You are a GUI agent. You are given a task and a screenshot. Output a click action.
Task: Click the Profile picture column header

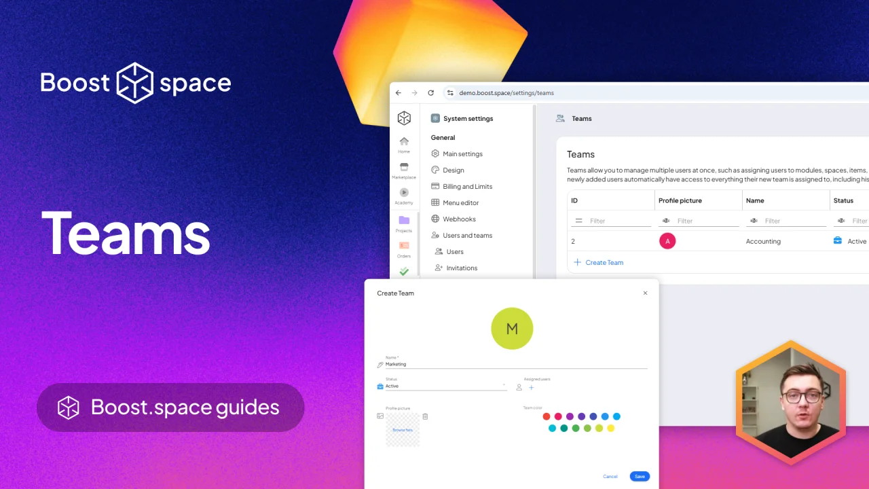click(680, 200)
